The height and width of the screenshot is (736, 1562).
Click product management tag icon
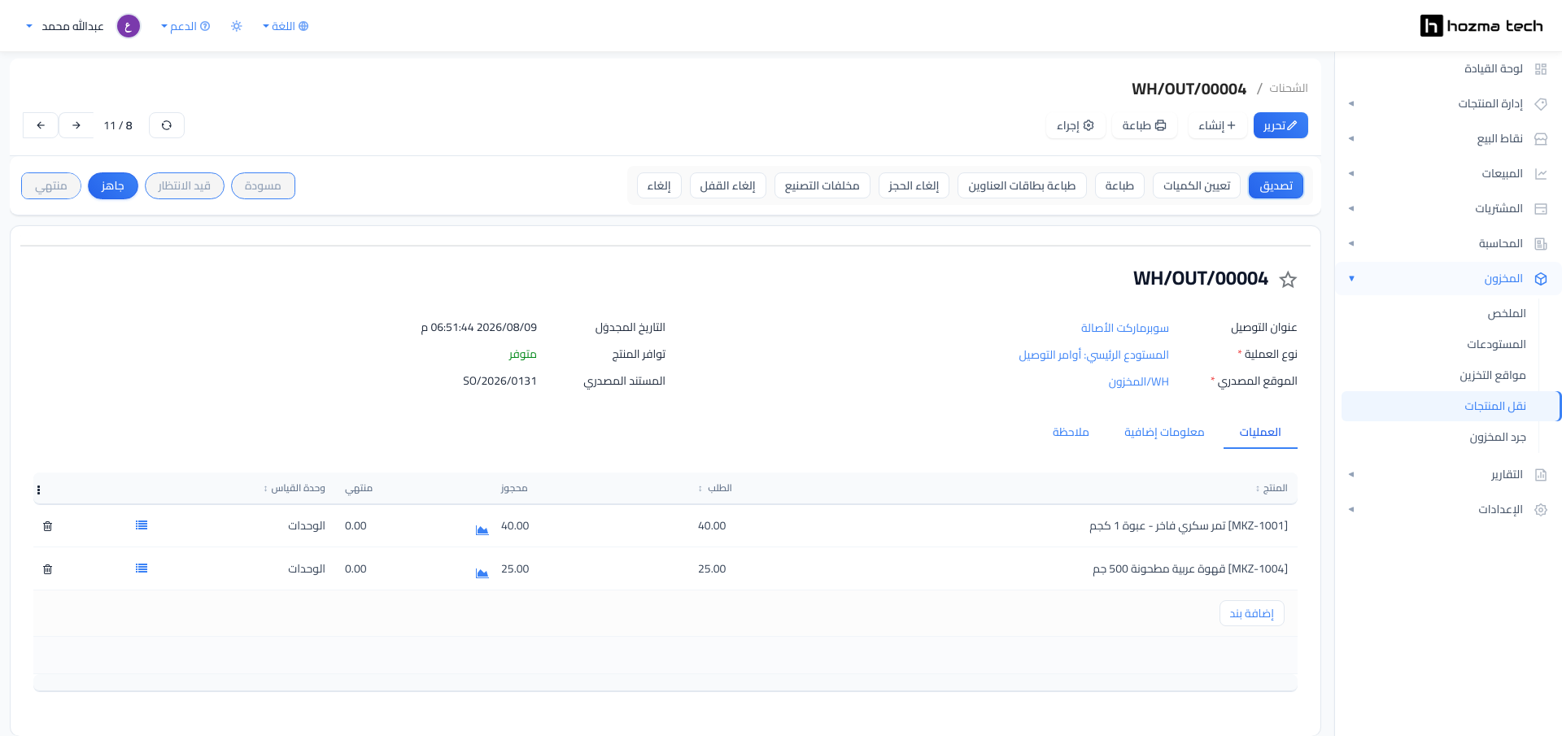coord(1541,104)
